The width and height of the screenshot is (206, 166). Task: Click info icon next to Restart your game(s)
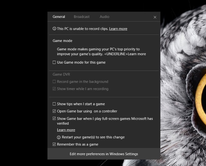tap(59, 137)
